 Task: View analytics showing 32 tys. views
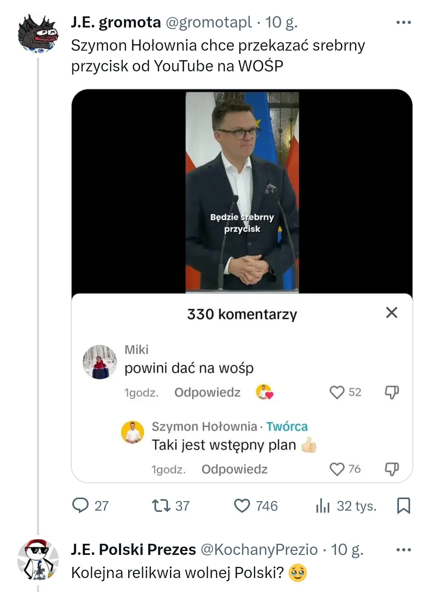coord(323,506)
